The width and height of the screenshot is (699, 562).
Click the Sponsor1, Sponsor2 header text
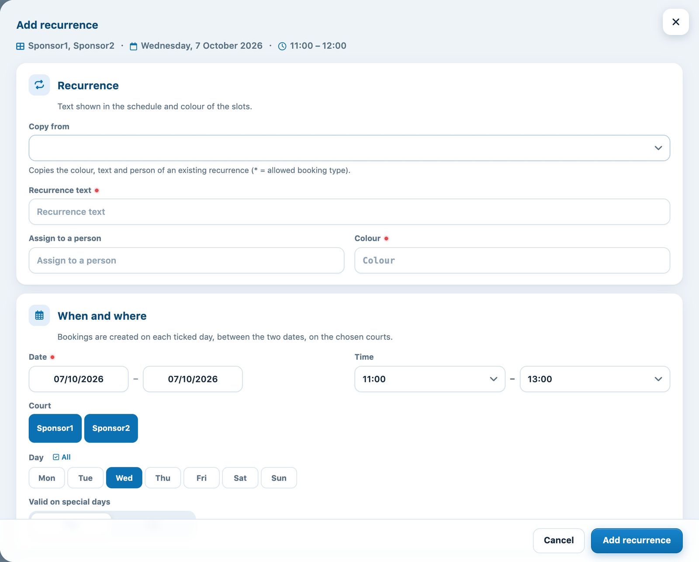tap(71, 46)
